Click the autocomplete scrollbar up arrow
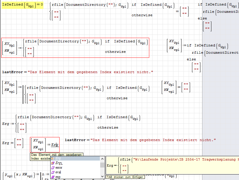Viewport: 239px width, 180px height. 102,159
